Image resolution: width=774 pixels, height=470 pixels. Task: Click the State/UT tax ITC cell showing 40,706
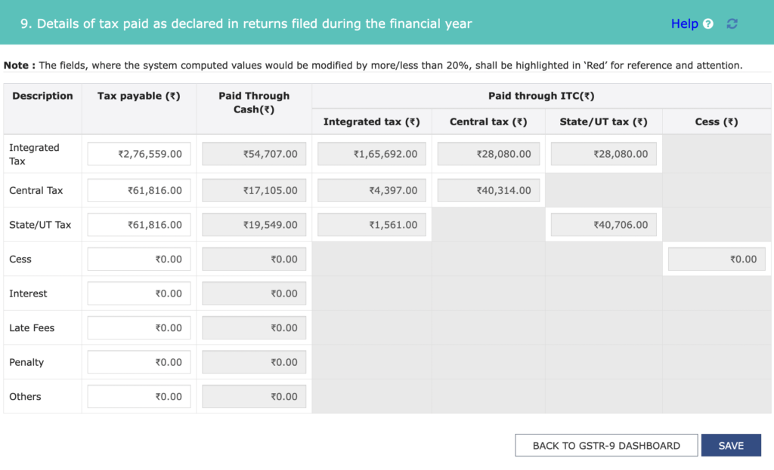pos(602,224)
